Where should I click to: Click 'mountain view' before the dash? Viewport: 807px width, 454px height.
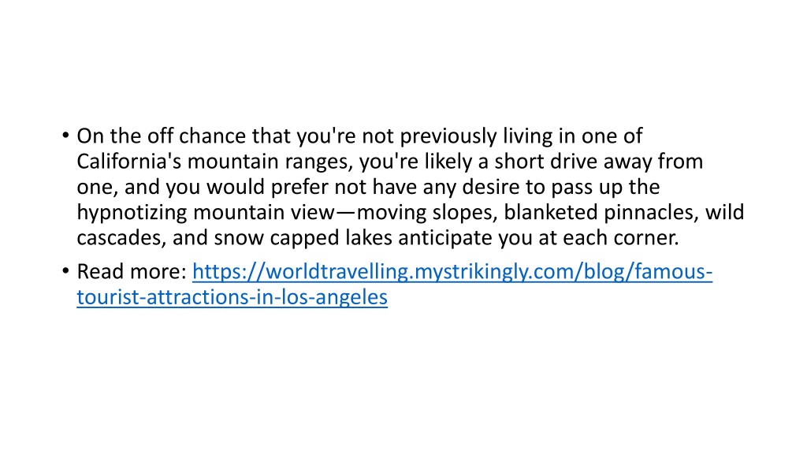click(263, 213)
